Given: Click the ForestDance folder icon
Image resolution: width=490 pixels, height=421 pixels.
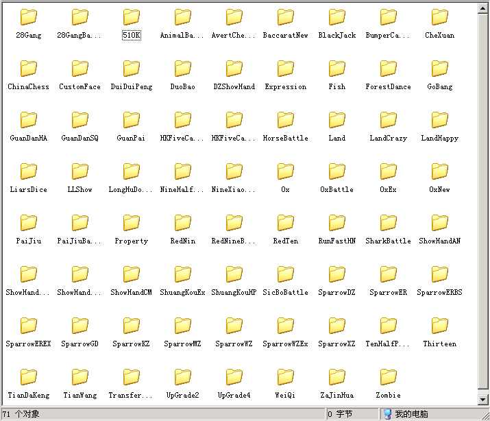Looking at the screenshot, I should 388,69.
